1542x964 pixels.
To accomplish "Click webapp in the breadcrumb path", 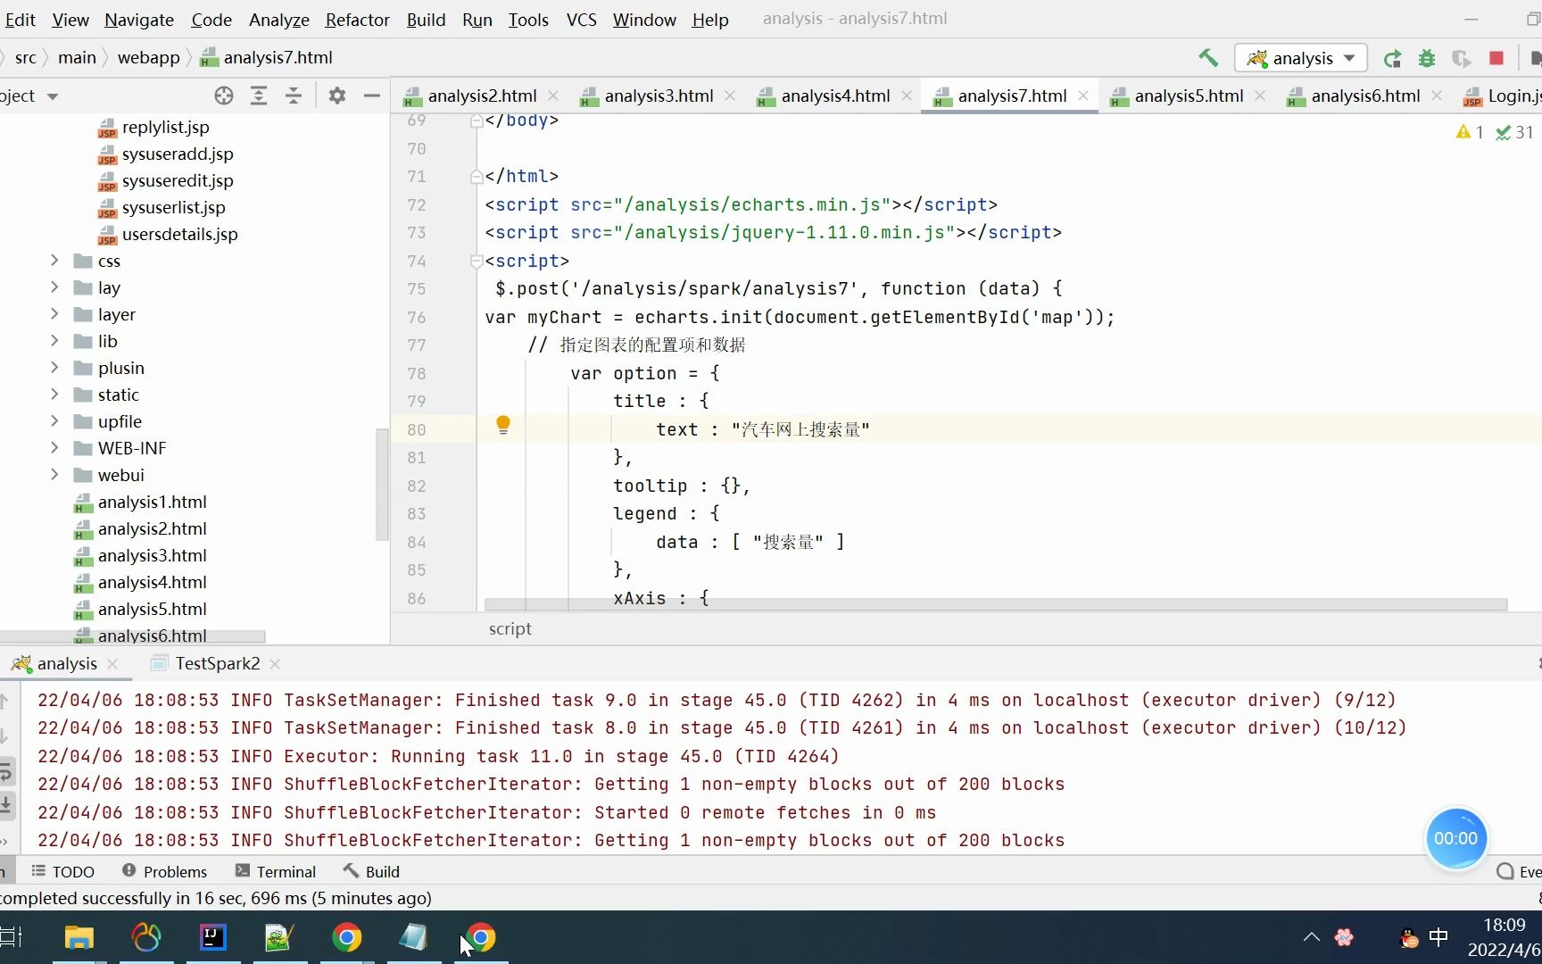I will click(x=148, y=58).
